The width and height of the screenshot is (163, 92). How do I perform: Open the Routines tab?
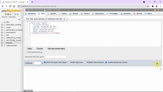(x=126, y=14)
